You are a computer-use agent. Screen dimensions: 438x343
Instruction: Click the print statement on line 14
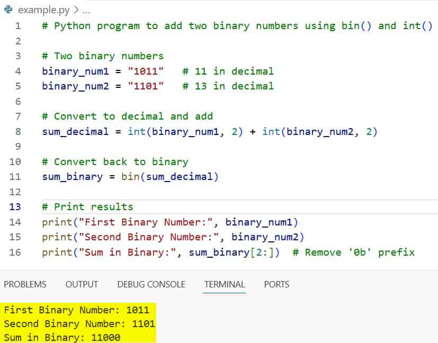pyautogui.click(x=54, y=222)
